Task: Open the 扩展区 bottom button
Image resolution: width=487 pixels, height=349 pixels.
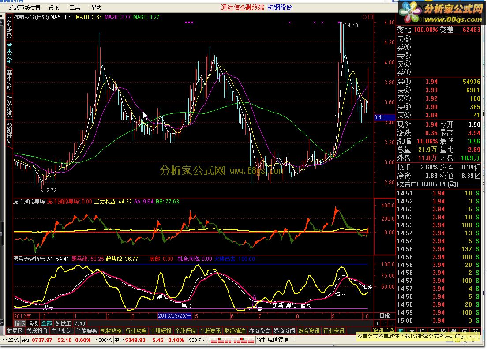Action: (15, 331)
